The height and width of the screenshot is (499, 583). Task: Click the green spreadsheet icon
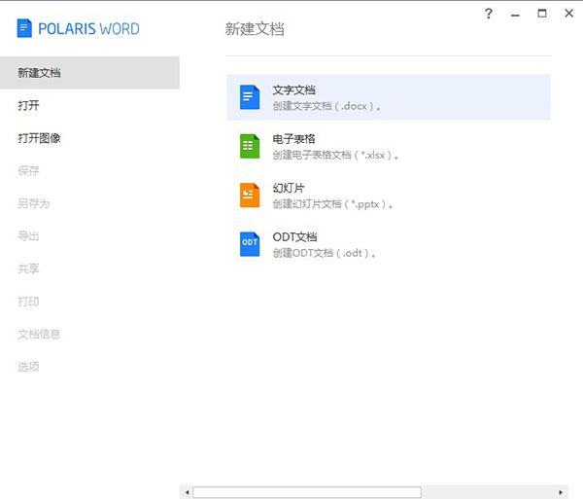[x=250, y=146]
